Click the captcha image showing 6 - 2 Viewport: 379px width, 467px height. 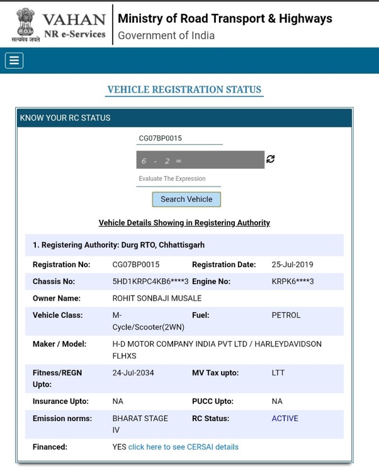[x=200, y=160]
